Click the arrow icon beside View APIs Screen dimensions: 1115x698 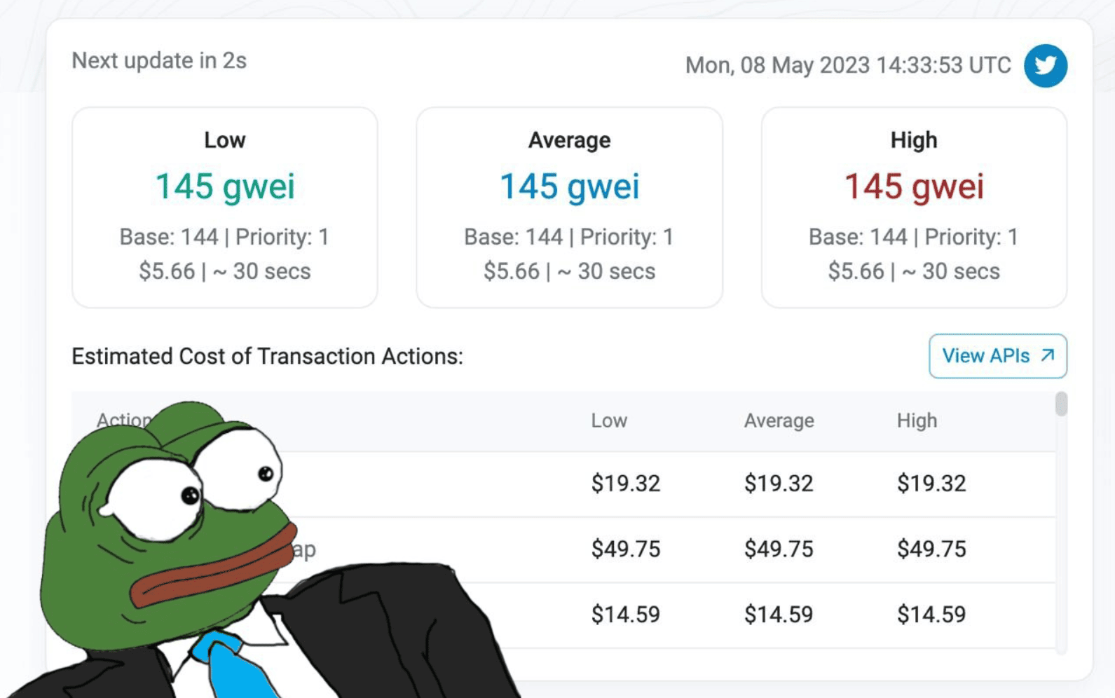coord(1048,355)
